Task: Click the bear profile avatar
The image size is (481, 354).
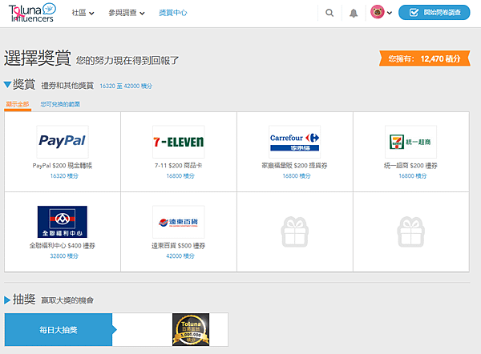Action: click(x=378, y=12)
